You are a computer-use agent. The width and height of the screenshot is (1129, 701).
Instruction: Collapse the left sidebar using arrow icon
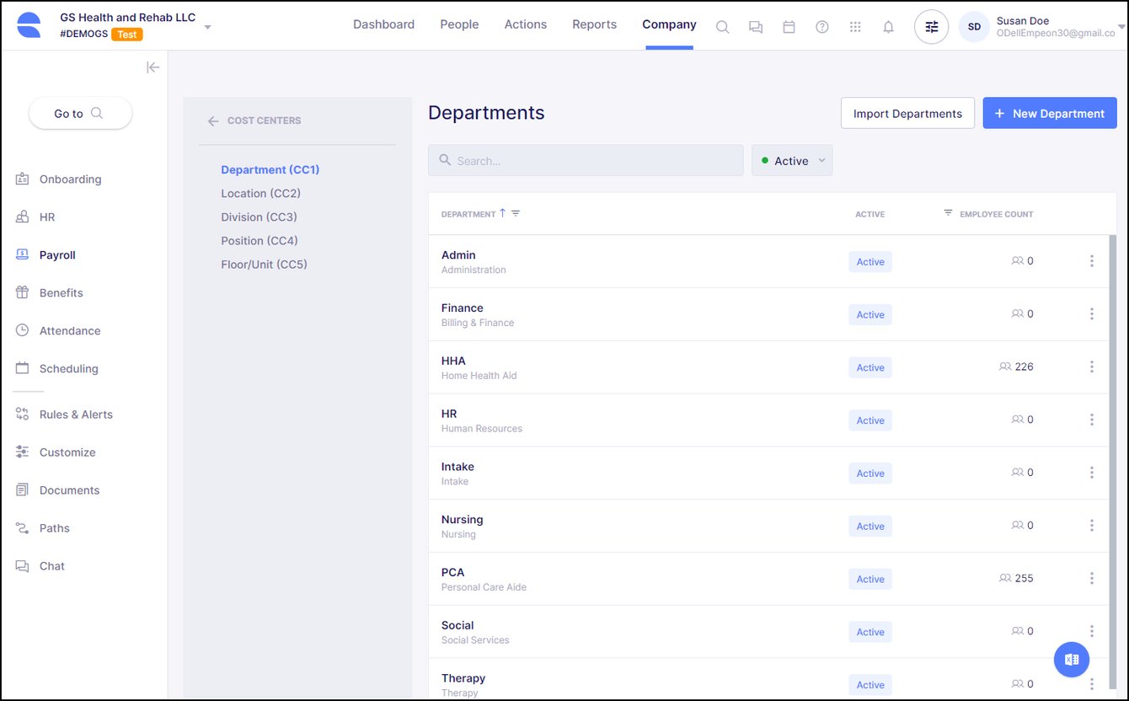point(152,67)
